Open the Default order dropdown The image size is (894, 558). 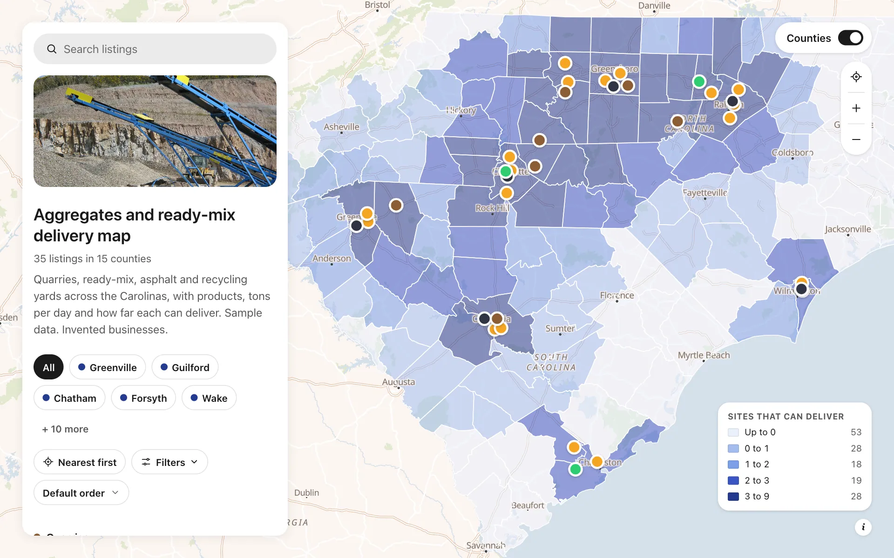coord(81,493)
